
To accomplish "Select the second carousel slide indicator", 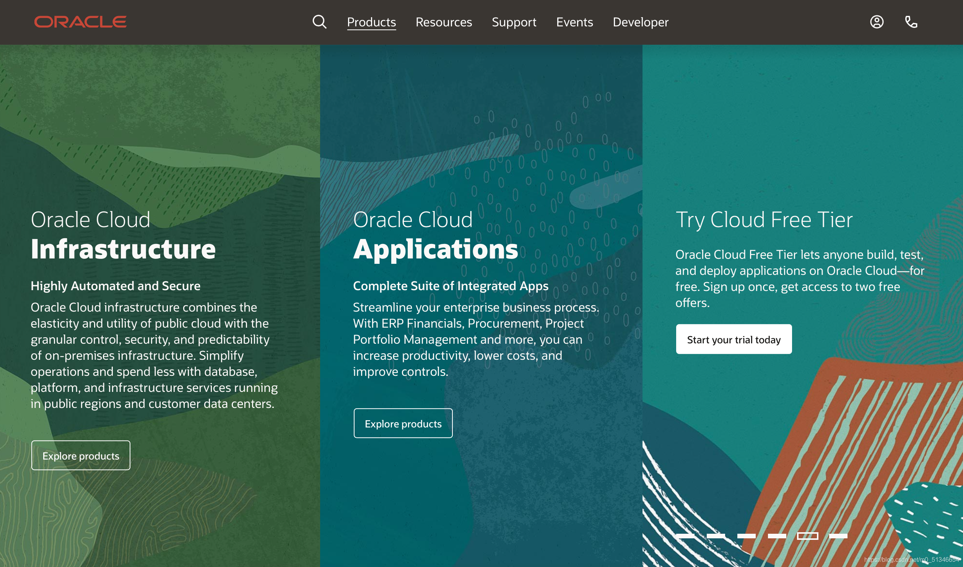I will 716,536.
